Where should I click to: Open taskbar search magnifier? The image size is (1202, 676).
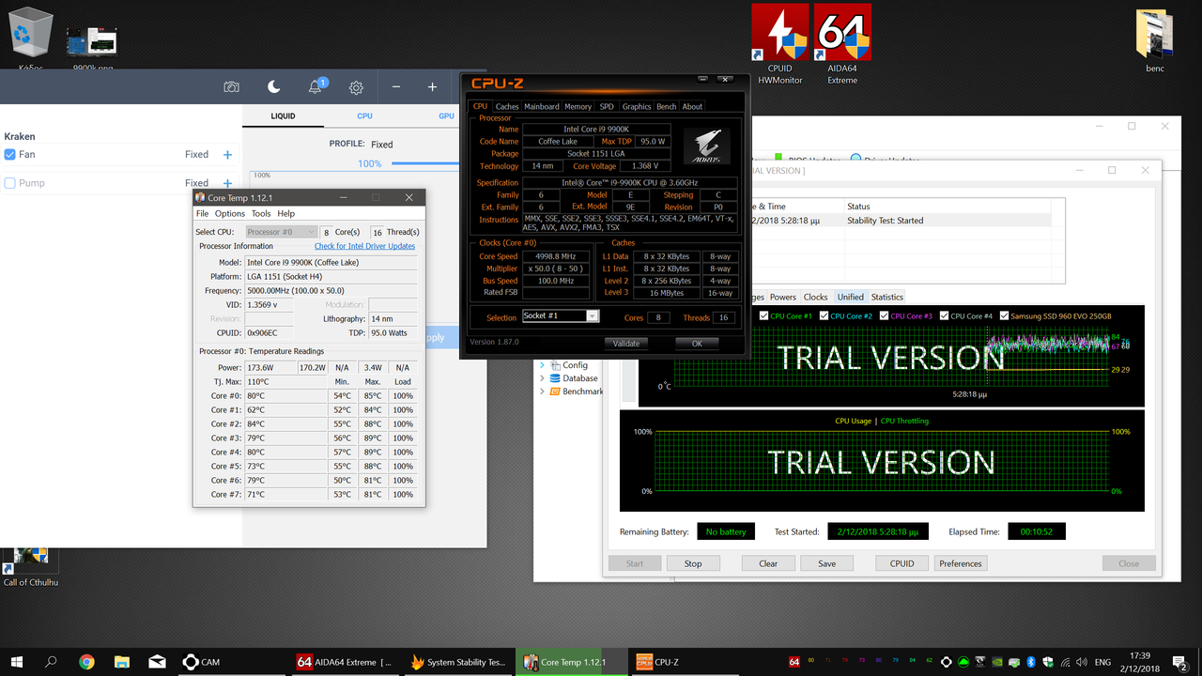pos(51,661)
